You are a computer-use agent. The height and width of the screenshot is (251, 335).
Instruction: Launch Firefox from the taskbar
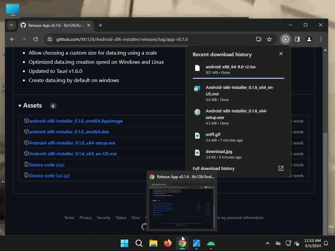pyautogui.click(x=168, y=243)
